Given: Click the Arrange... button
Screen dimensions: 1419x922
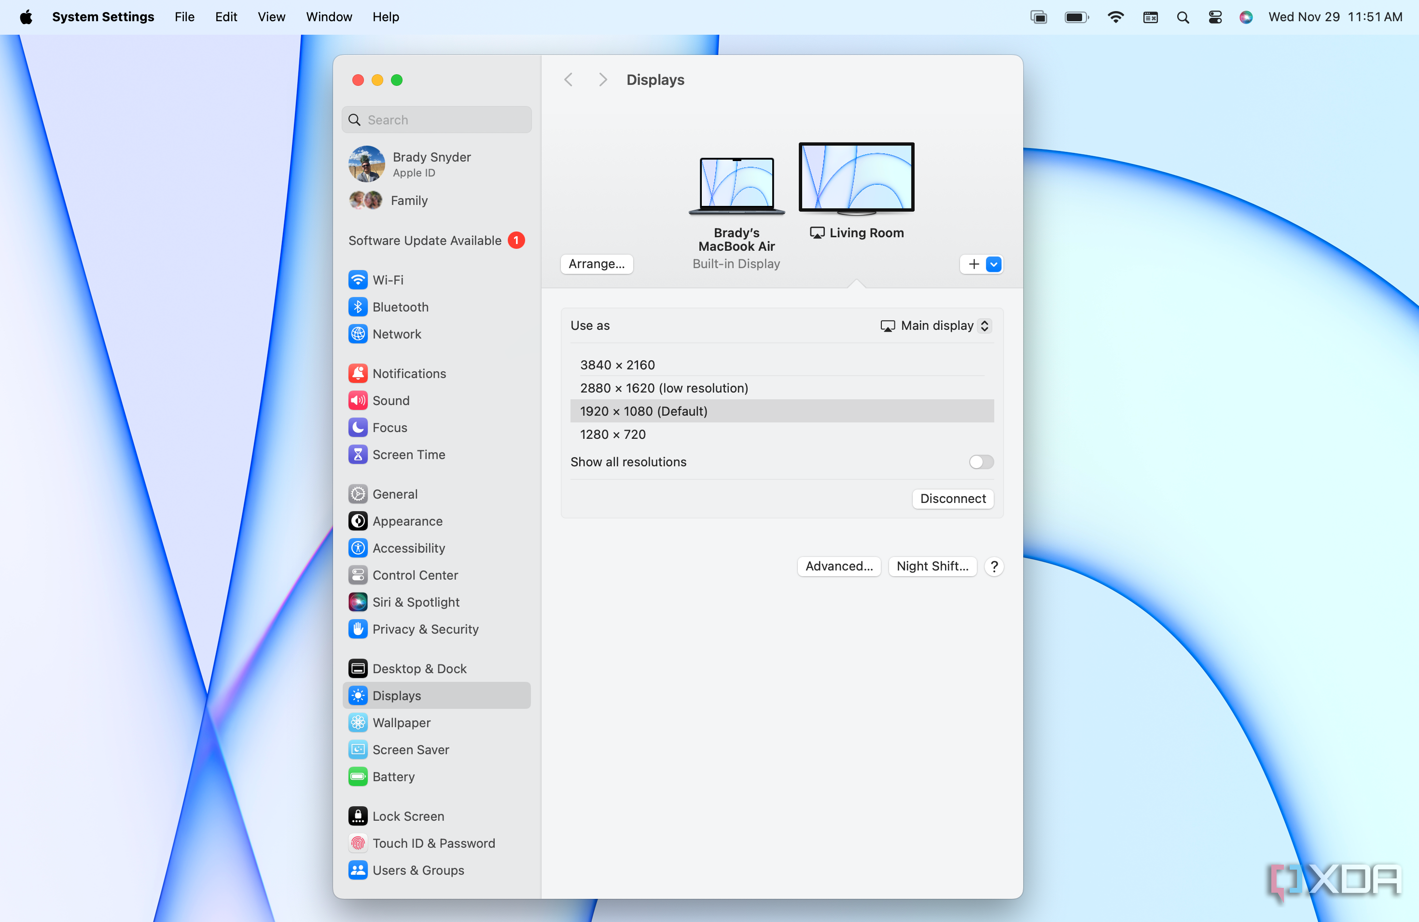Looking at the screenshot, I should (597, 264).
